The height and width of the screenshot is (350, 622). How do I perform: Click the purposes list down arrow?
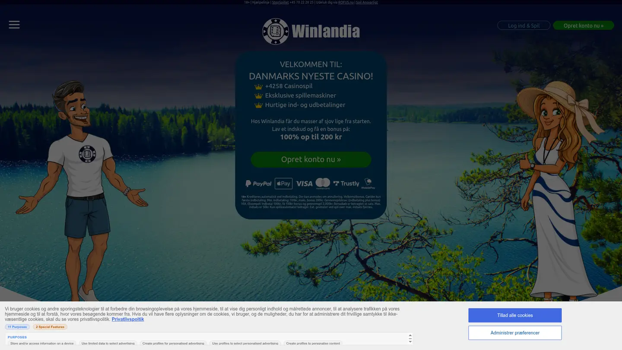click(410, 341)
